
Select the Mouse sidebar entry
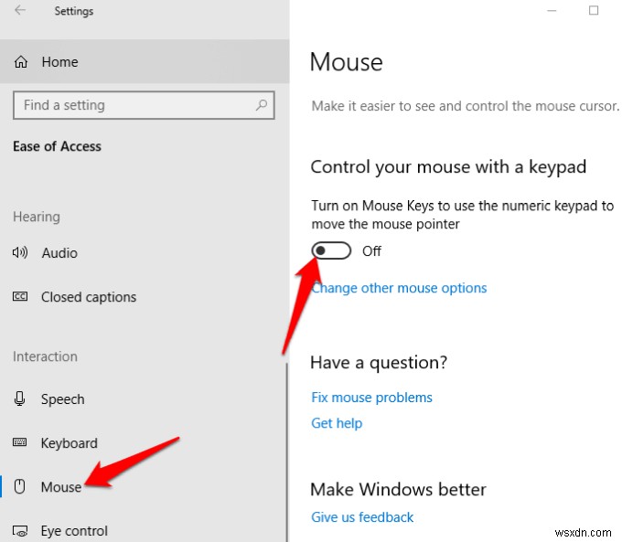(x=145, y=486)
